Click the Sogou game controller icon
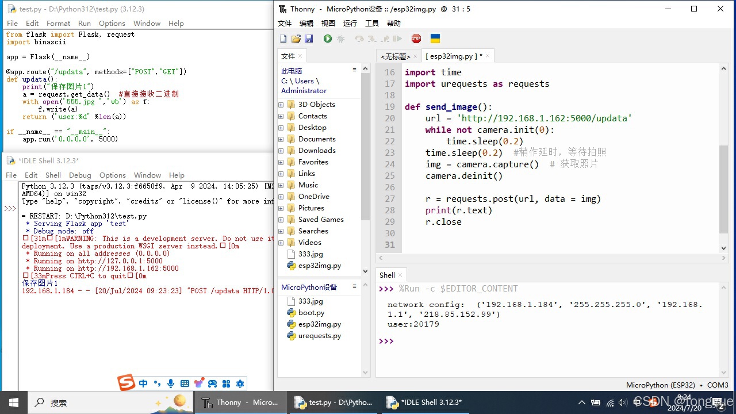The height and width of the screenshot is (414, 736). tap(212, 384)
